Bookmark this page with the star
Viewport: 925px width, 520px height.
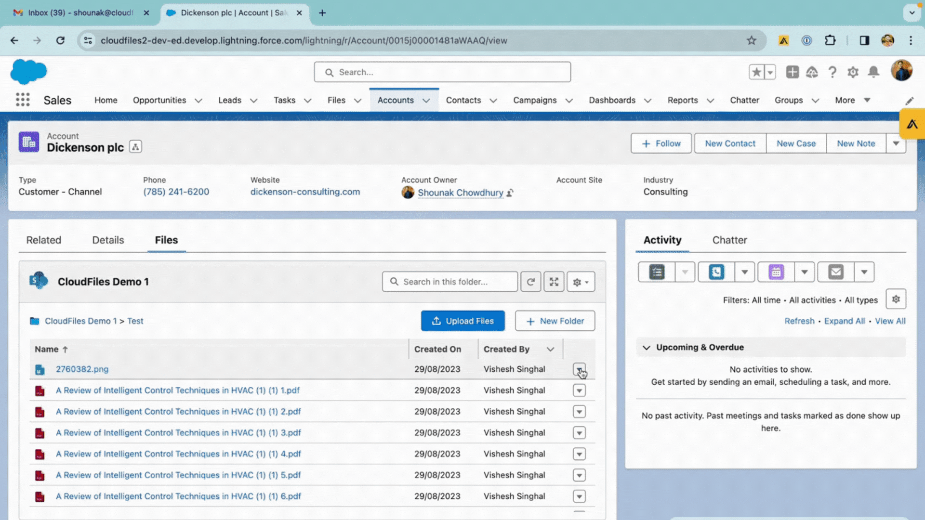point(751,40)
